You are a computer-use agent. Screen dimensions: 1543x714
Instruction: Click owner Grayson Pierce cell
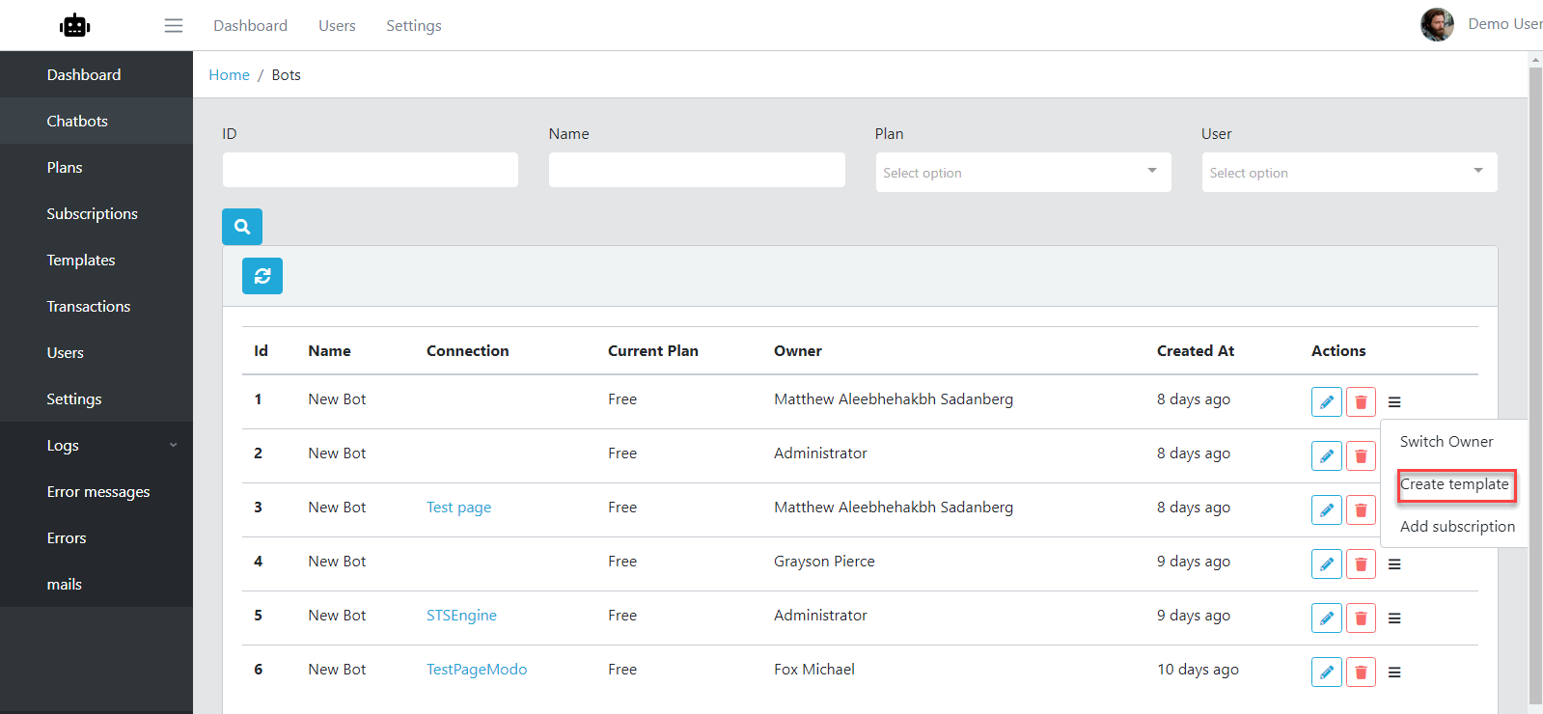point(824,562)
